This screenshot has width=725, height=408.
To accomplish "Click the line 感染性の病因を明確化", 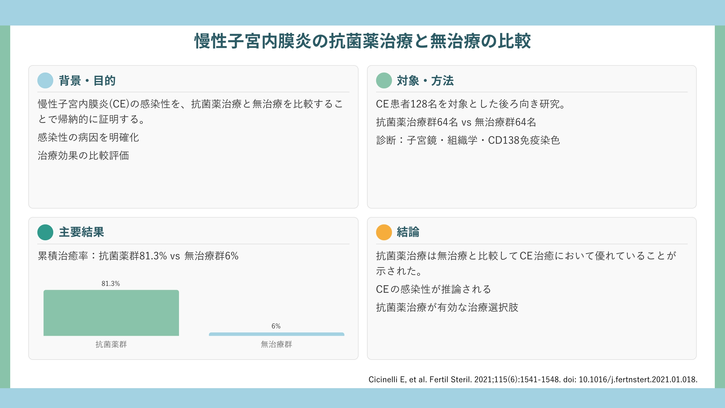I will coord(88,138).
